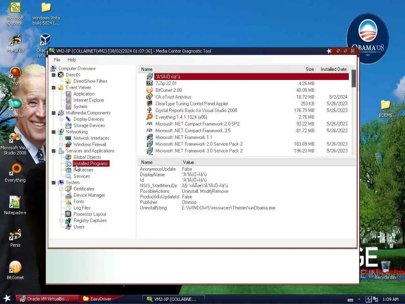Collapse the Event Viewer branch
This screenshot has height=304, width=405.
54,87
